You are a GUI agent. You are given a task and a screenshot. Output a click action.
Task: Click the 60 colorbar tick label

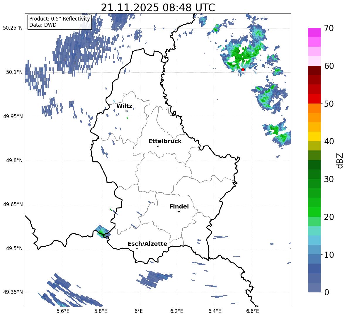[x=329, y=66]
